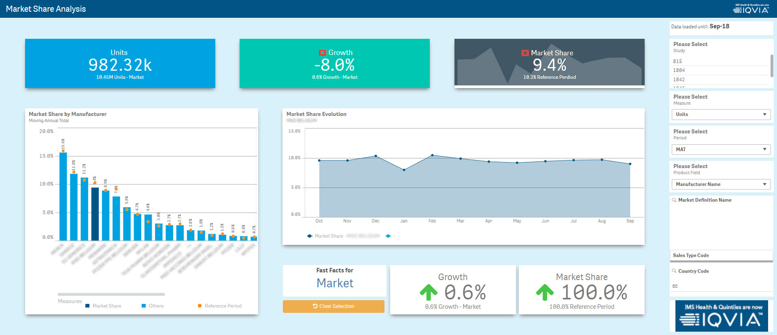Click the red X icon beside Market Share
The height and width of the screenshot is (335, 777).
tap(525, 53)
